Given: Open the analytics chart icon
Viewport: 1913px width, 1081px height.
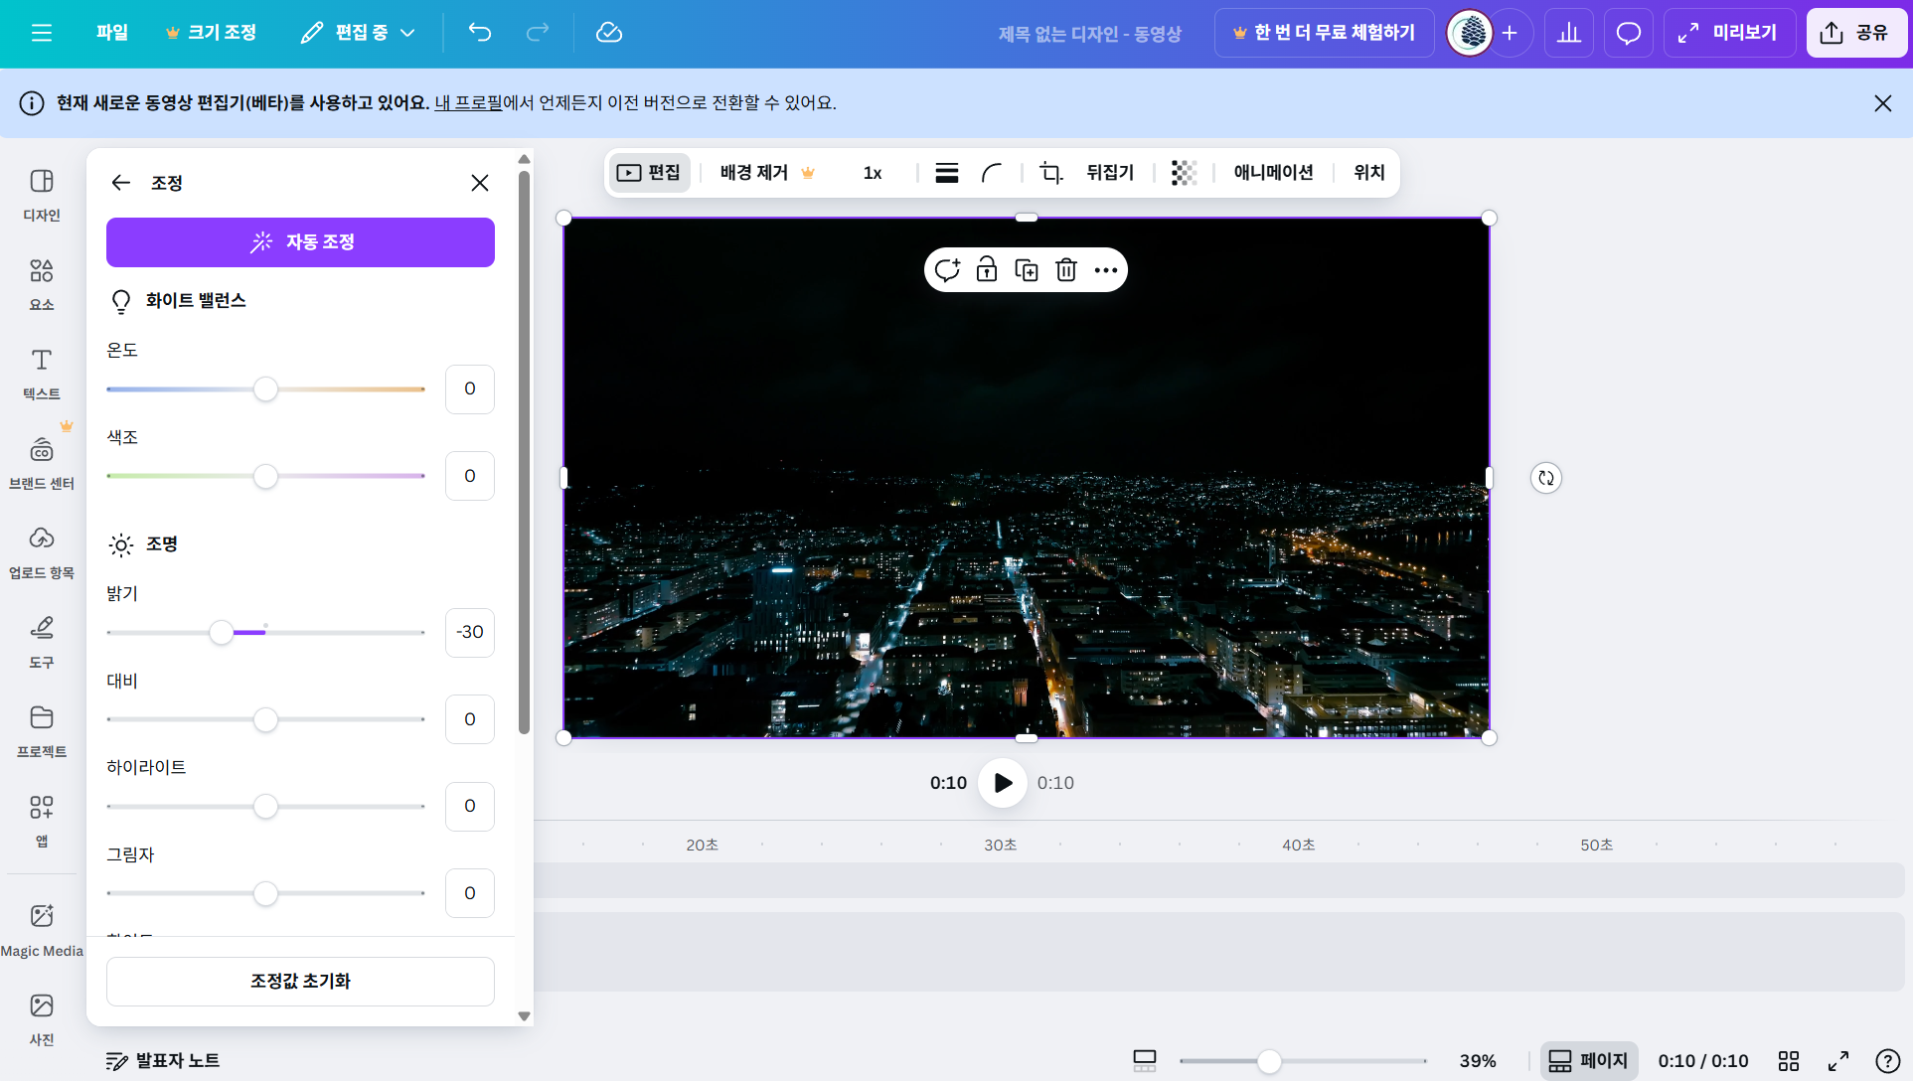Looking at the screenshot, I should (1569, 33).
